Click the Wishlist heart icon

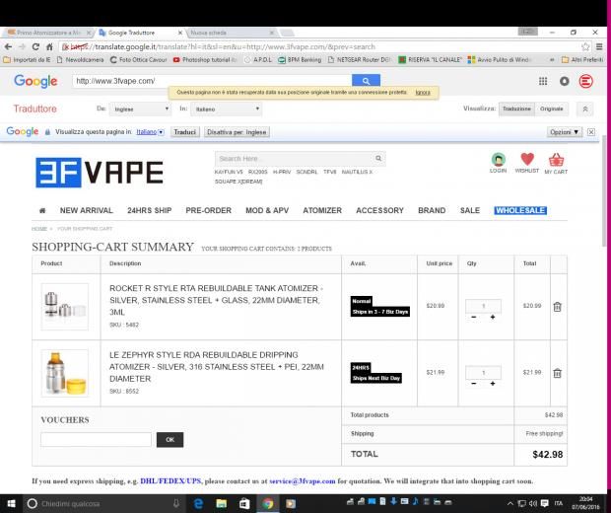[527, 159]
